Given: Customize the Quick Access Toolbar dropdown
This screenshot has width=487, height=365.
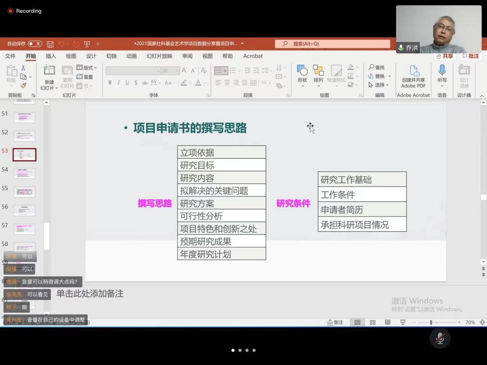Looking at the screenshot, I should (x=98, y=44).
